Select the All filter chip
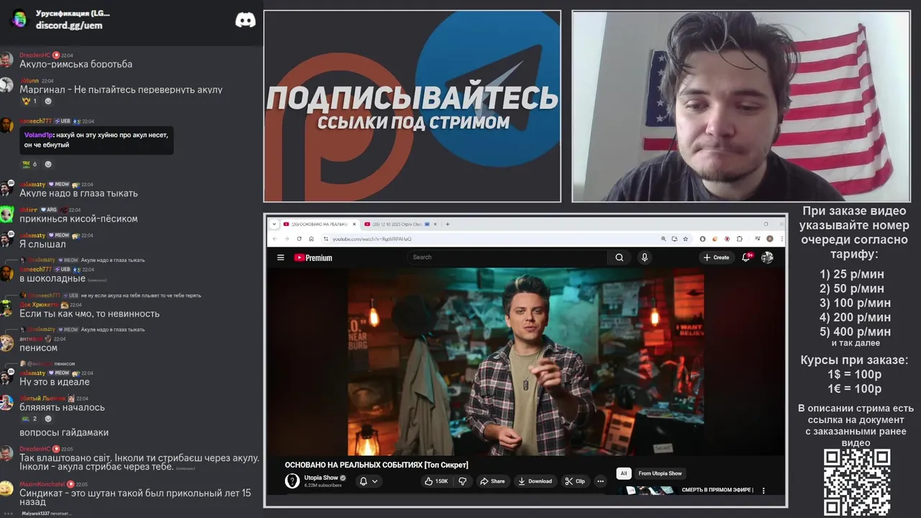 coord(624,473)
